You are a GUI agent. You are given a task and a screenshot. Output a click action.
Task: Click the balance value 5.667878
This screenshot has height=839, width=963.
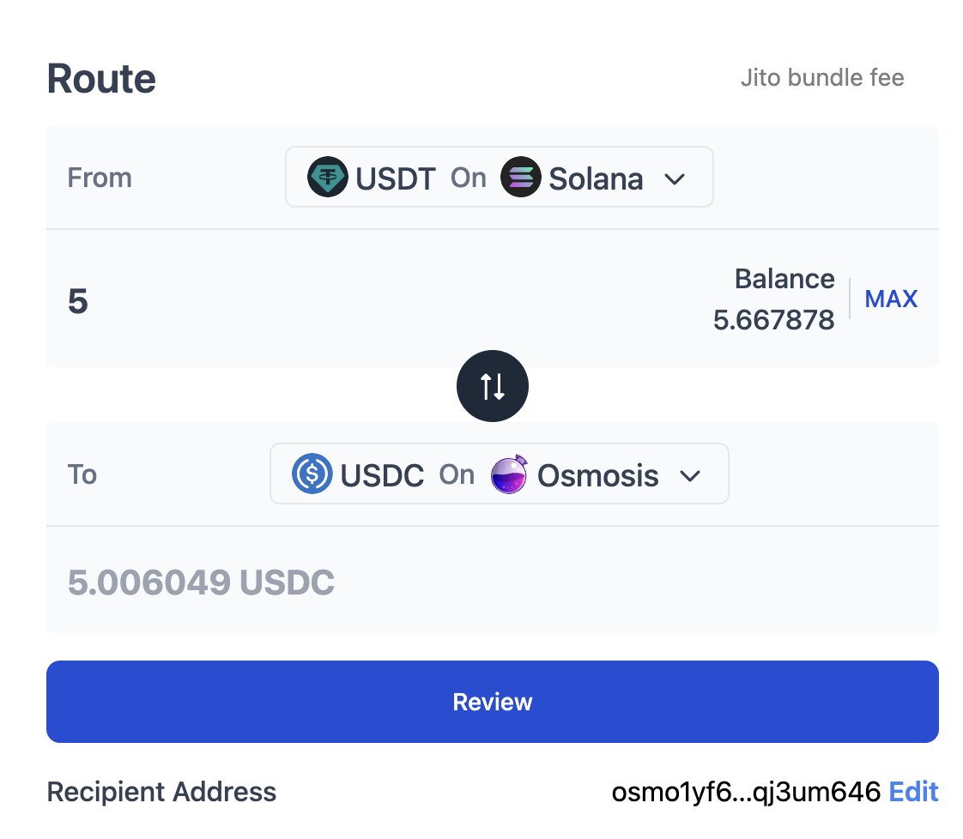(x=773, y=320)
